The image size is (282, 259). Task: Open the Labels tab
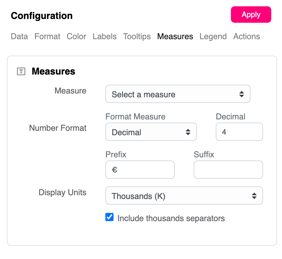(x=104, y=36)
